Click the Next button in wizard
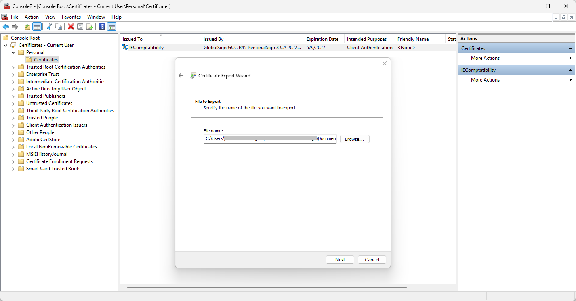 [340, 260]
